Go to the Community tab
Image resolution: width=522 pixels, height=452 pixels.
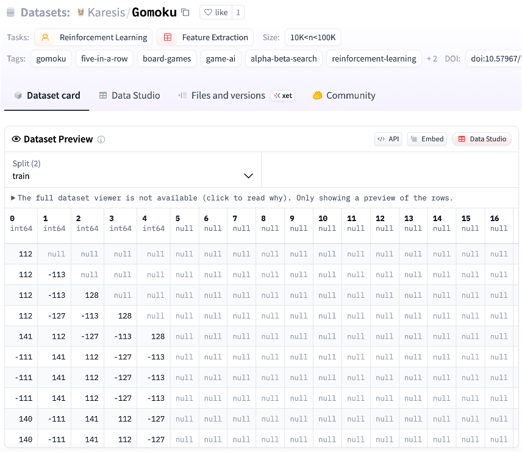coord(344,96)
